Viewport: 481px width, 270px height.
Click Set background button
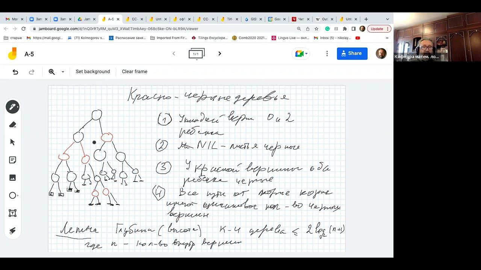click(x=93, y=72)
